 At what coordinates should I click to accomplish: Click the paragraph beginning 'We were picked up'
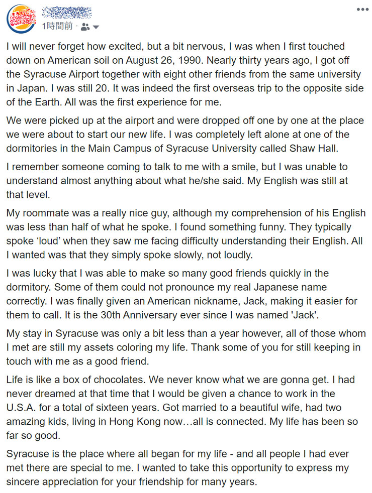[x=185, y=134]
